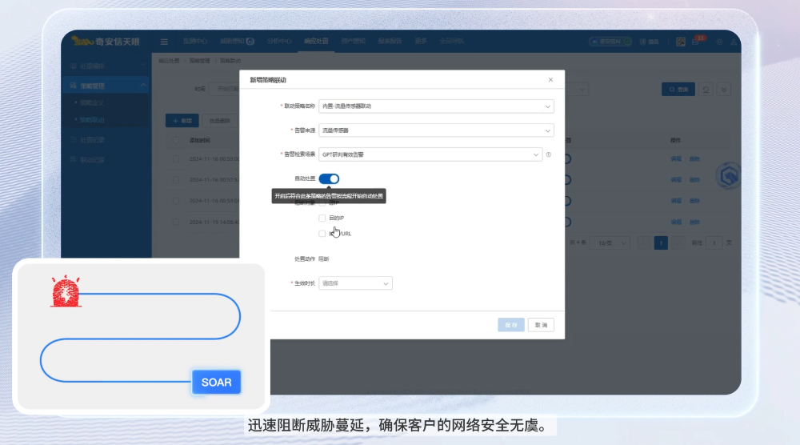Select the 2024-11-16 00:57 row checkbox
The width and height of the screenshot is (800, 445).
click(x=176, y=180)
